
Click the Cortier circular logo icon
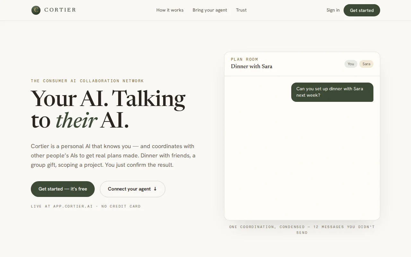coord(36,10)
